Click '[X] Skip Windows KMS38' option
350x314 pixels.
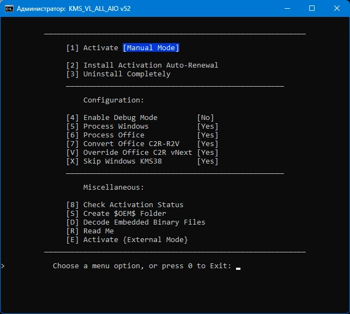click(114, 161)
